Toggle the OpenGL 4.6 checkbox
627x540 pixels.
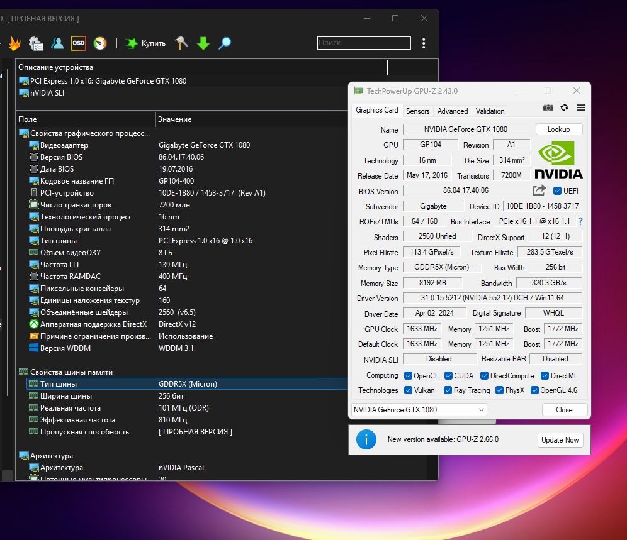click(x=534, y=390)
